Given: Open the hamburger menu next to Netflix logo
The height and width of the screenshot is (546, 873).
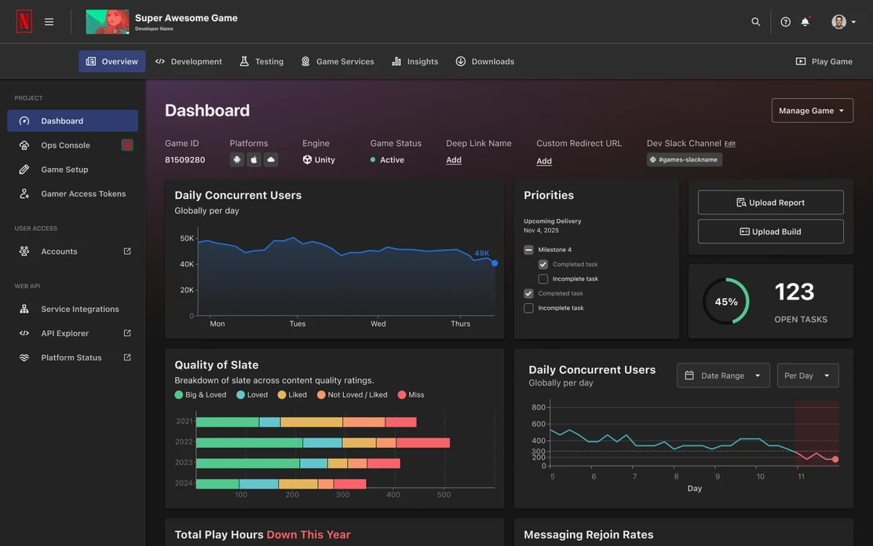Looking at the screenshot, I should tap(49, 22).
